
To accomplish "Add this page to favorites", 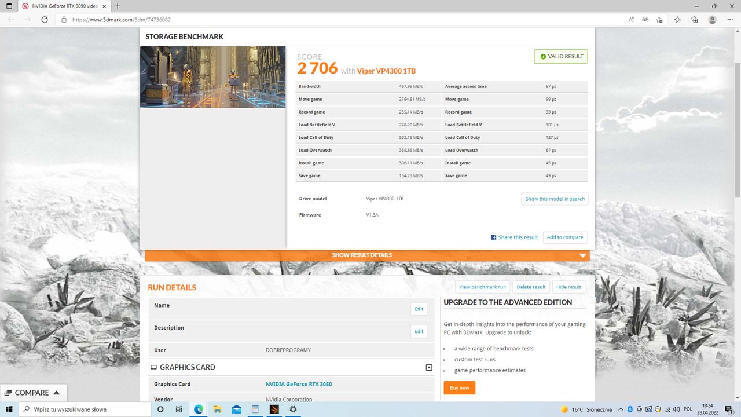I will point(659,20).
